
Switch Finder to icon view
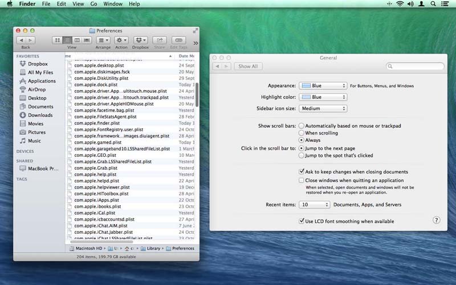(x=57, y=40)
